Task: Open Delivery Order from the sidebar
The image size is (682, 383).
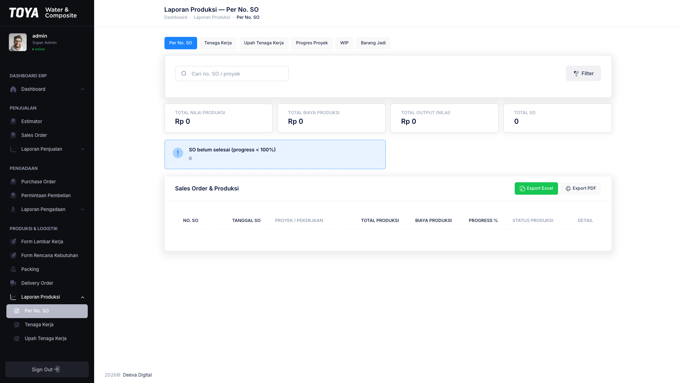Action: tap(47, 283)
